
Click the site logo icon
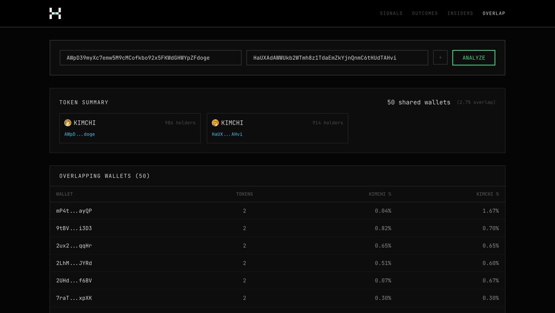[x=55, y=13]
